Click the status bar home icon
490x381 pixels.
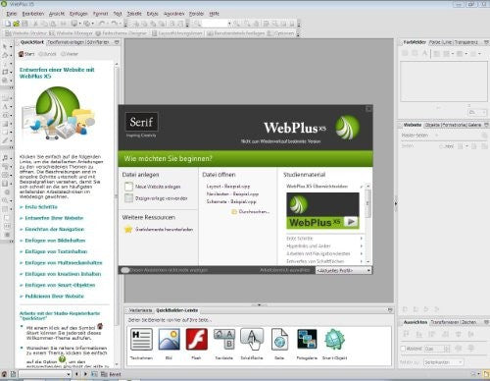point(4,374)
